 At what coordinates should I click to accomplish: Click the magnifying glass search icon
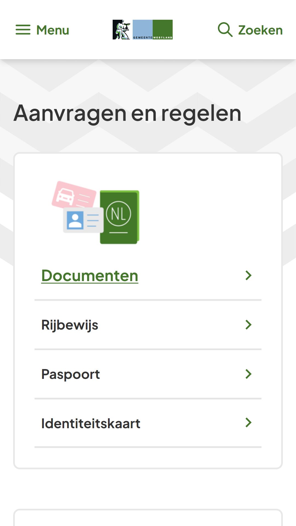click(225, 30)
